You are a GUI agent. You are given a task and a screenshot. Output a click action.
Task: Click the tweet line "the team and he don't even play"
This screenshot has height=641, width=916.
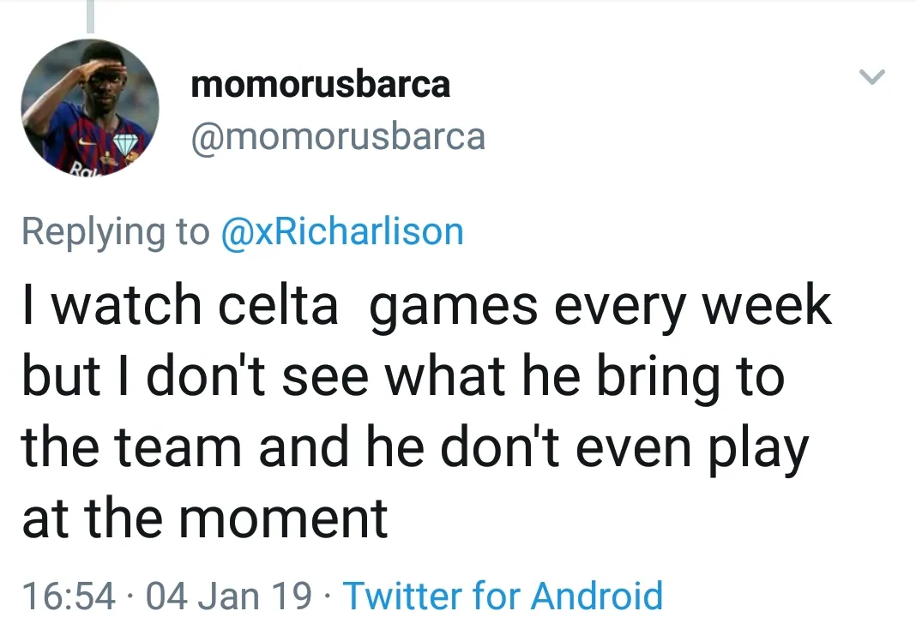(414, 447)
